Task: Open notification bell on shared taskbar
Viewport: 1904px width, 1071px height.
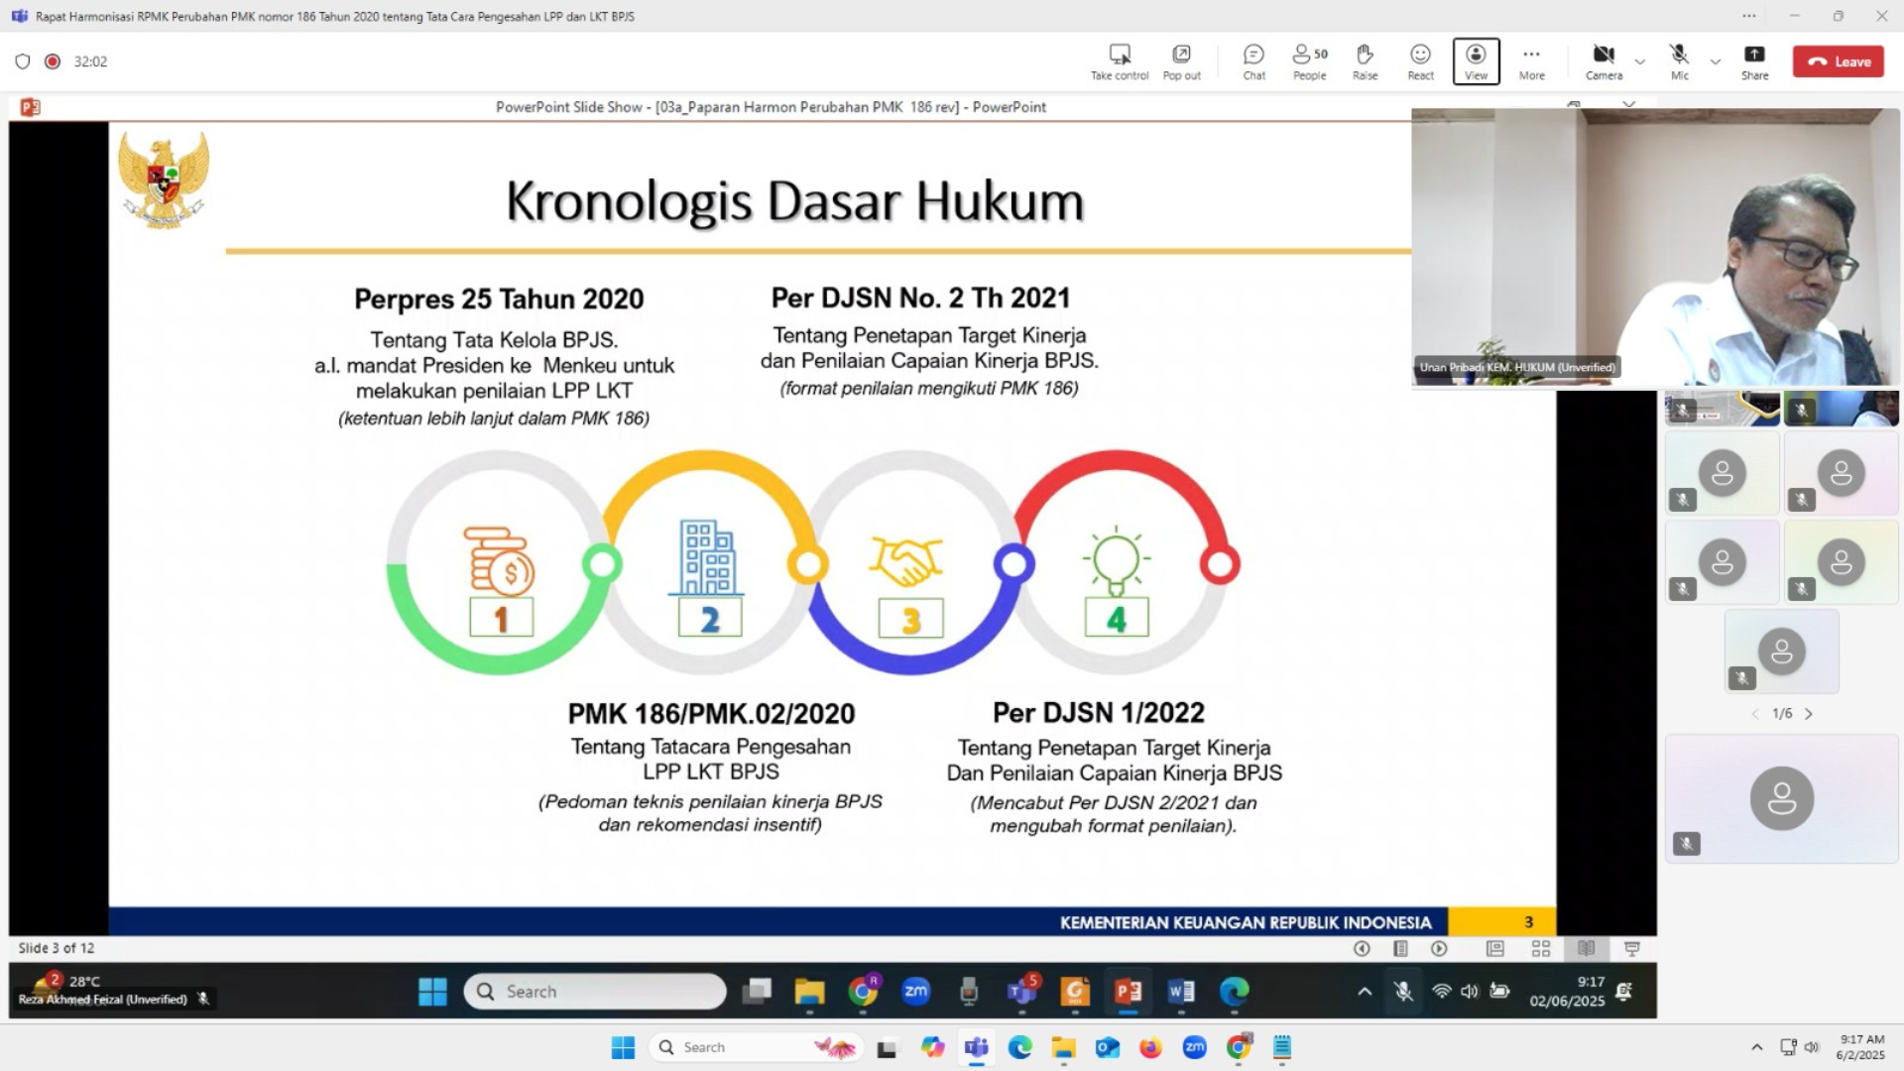Action: click(x=1624, y=992)
